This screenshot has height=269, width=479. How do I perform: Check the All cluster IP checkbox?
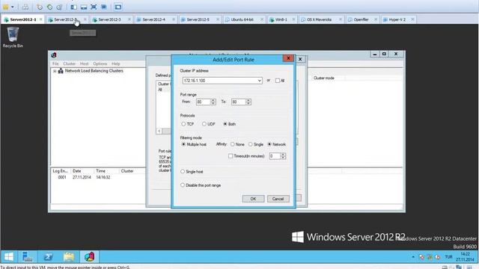(278, 81)
